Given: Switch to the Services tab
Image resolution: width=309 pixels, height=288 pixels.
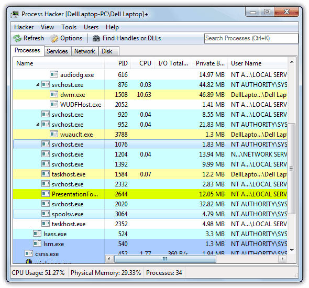Looking at the screenshot, I should click(x=57, y=51).
